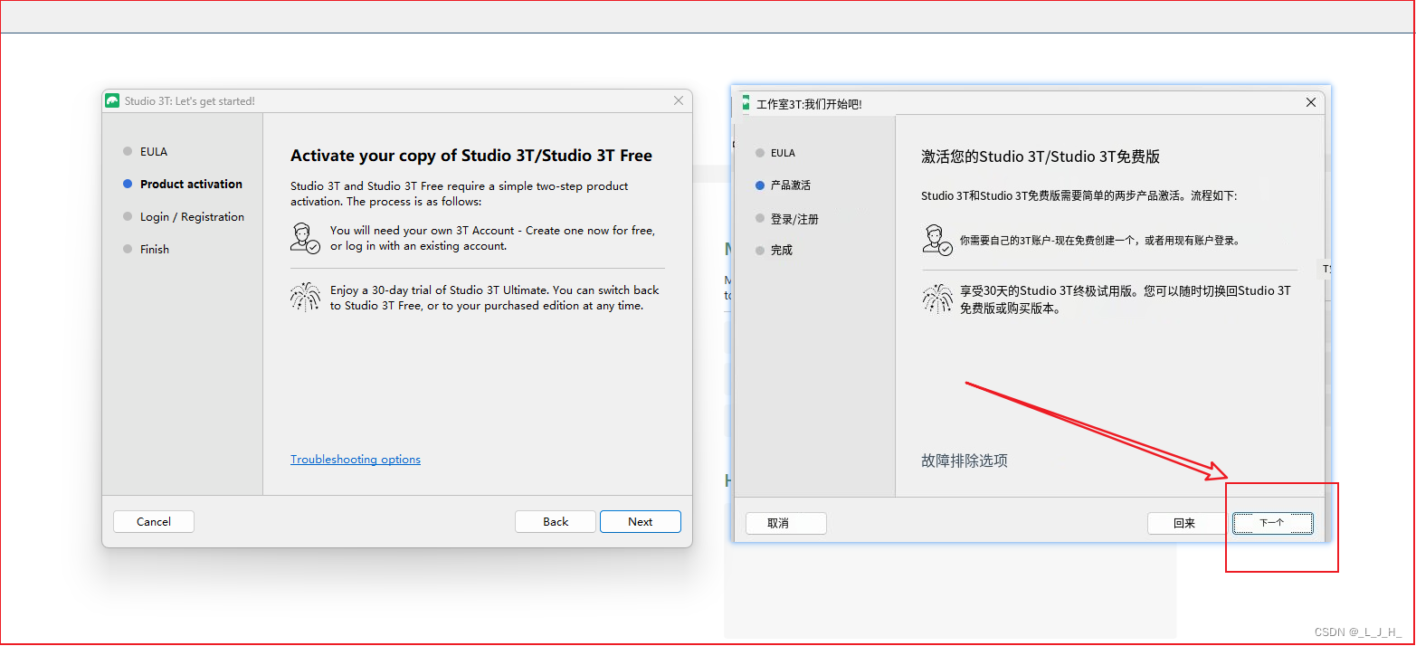The height and width of the screenshot is (646, 1416).
Task: Click the Studio 3T logo in the left title bar
Action: pos(113,100)
